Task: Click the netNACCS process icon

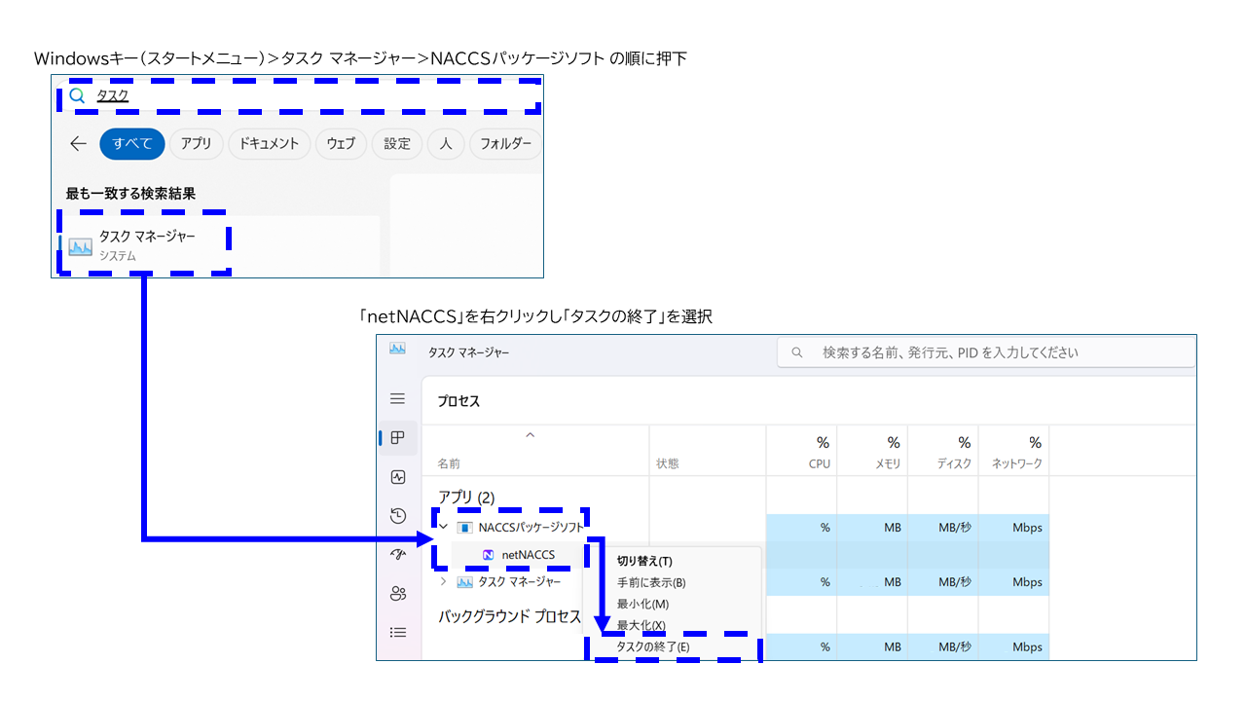Action: pyautogui.click(x=489, y=555)
